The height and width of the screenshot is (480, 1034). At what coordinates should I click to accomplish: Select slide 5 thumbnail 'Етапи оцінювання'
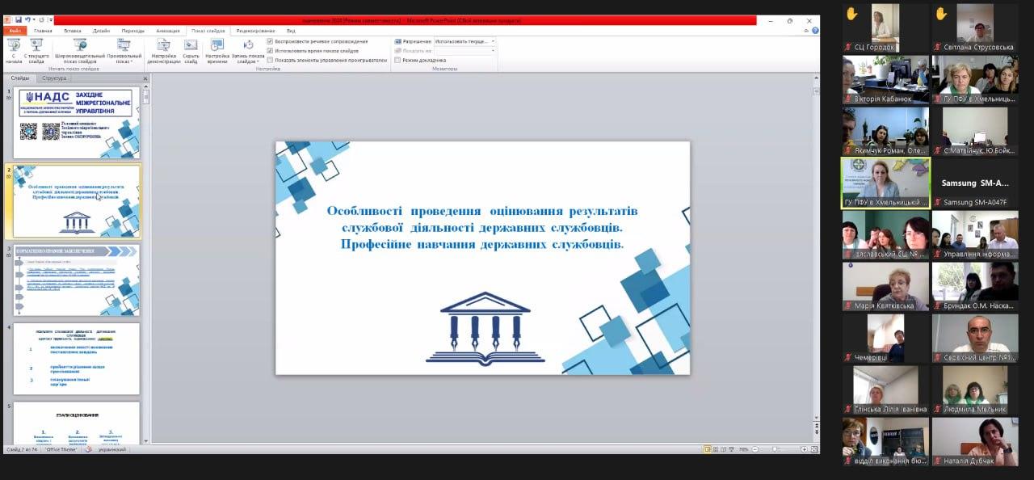click(78, 423)
